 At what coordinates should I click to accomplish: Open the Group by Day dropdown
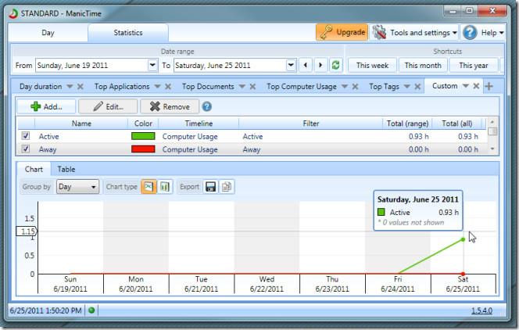tap(77, 187)
